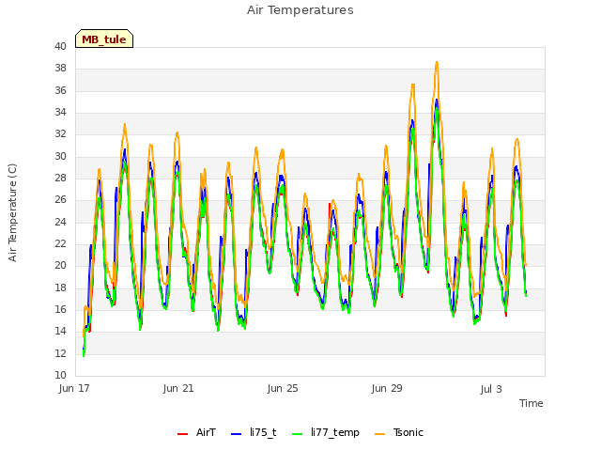Click the Air Temperatures chart title
601x451 pixels.
pos(300,10)
